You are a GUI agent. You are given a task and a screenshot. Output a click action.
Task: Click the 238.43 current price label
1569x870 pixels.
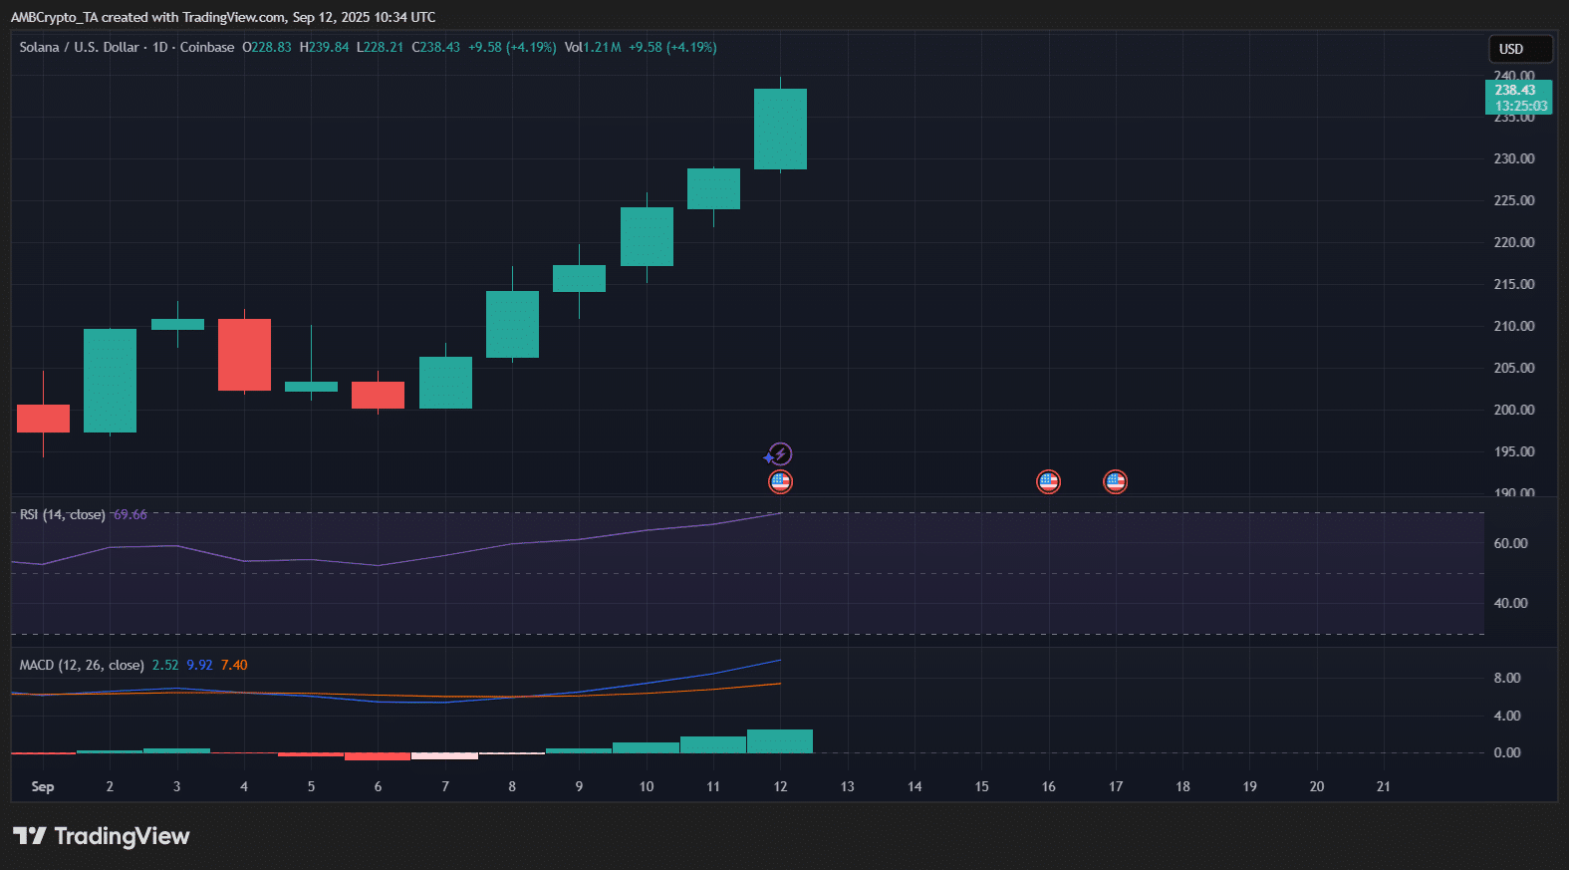coord(1518,91)
